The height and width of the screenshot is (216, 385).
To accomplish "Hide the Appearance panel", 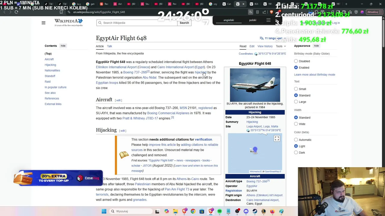I will 316,46.
